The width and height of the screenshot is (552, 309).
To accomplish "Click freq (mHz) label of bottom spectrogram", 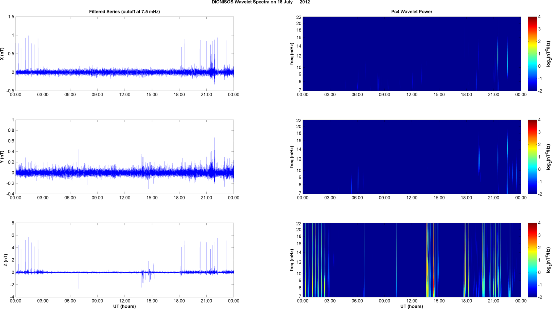I will pos(292,260).
